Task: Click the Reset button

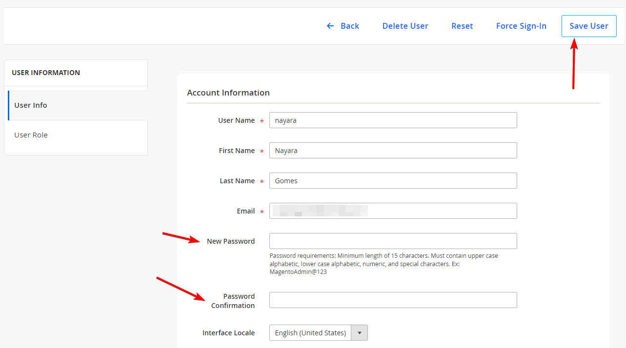Action: (462, 26)
